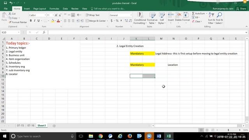Click the Cut scissors icon
The image size is (249, 140).
10,14
